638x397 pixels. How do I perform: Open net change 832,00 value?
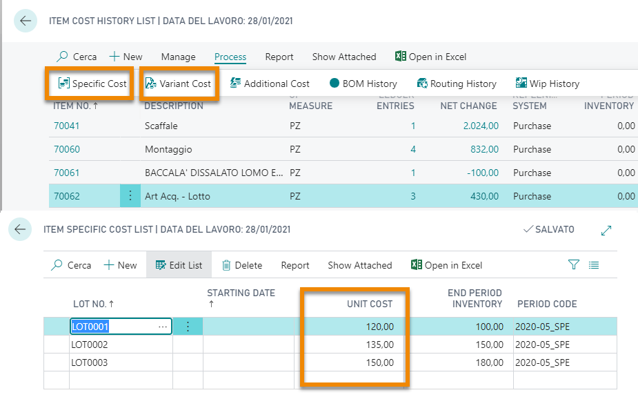[x=485, y=149]
